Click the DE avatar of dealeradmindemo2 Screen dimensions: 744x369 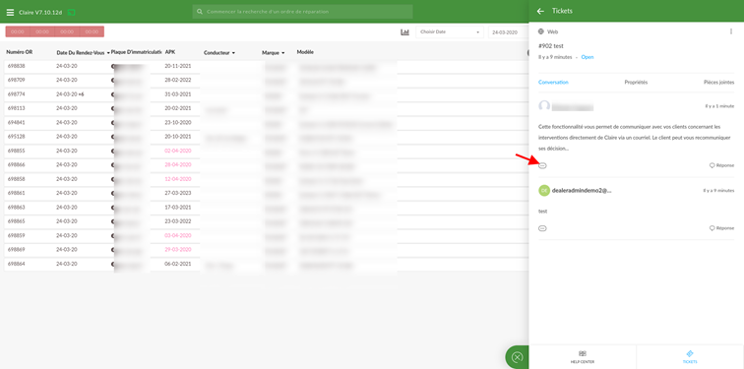pos(544,190)
